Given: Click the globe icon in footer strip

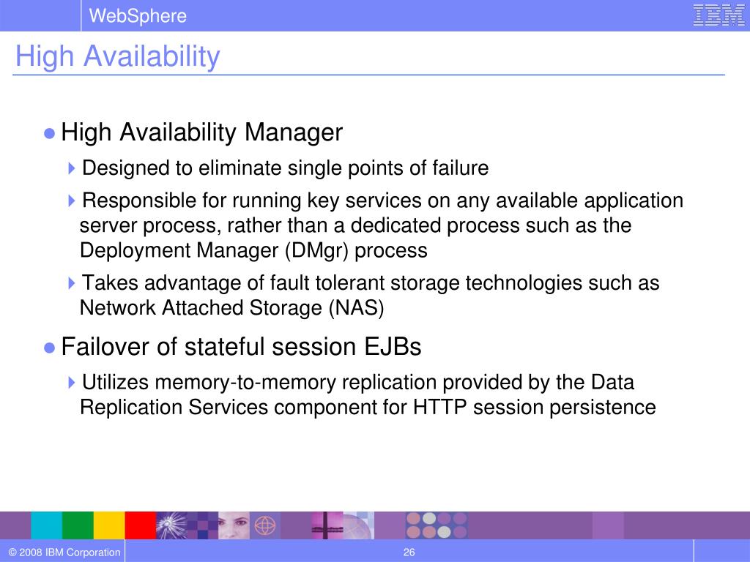Looking at the screenshot, I should pyautogui.click(x=265, y=525).
